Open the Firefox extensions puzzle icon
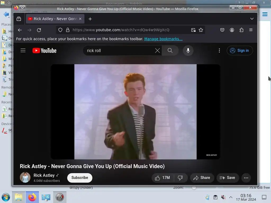 click(x=241, y=30)
